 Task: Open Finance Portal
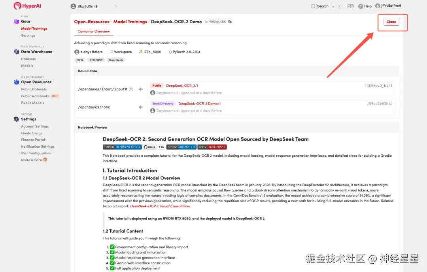coord(33,139)
